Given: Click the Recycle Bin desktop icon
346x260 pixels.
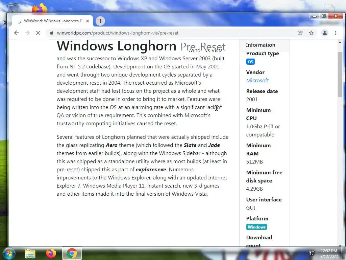Looking at the screenshot, I should 13,8.
